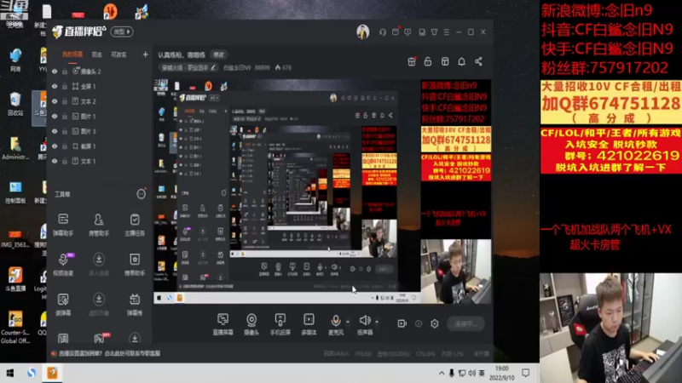This screenshot has width=682, height=383.
Task: Hide the 全屏 1 source
Action: pos(55,87)
